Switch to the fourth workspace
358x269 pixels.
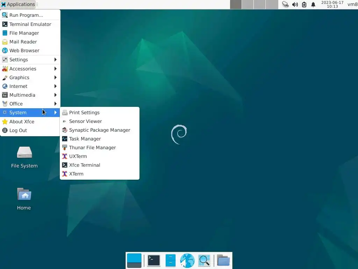pyautogui.click(x=272, y=5)
